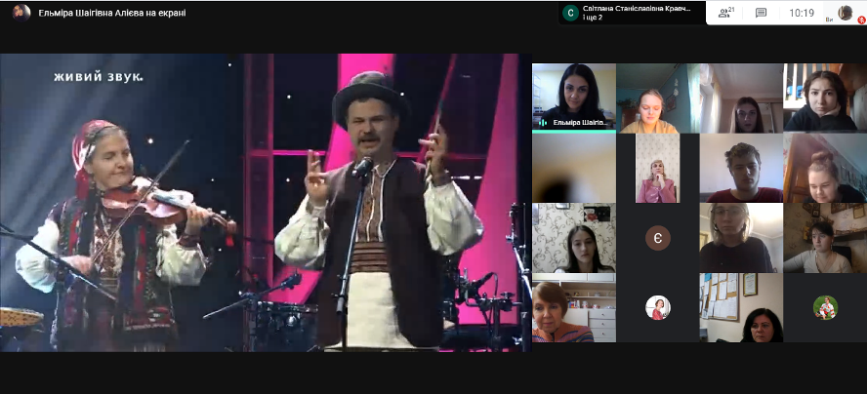Open the Світлана Станіславівна Кравч... і ще 2 notification
This screenshot has width=867, height=394.
[632, 13]
